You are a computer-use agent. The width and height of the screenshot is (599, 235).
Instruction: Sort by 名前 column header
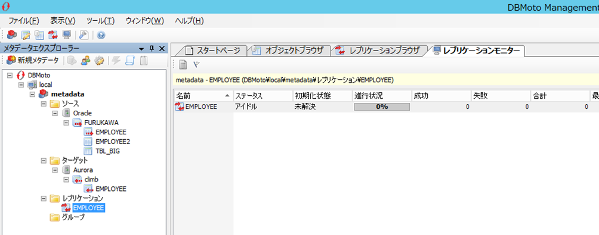click(x=203, y=96)
